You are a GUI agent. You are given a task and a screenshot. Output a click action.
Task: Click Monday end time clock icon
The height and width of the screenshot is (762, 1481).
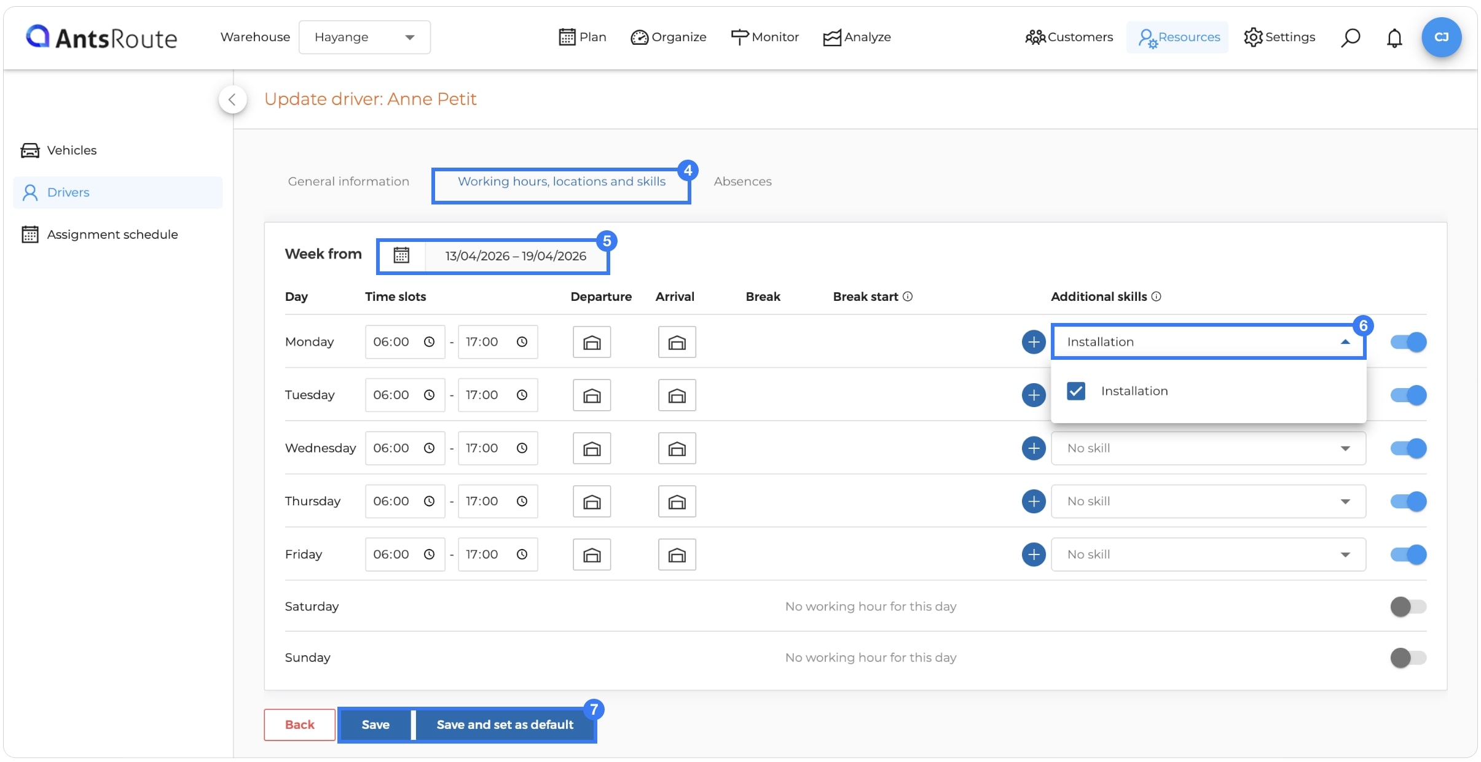pos(522,342)
